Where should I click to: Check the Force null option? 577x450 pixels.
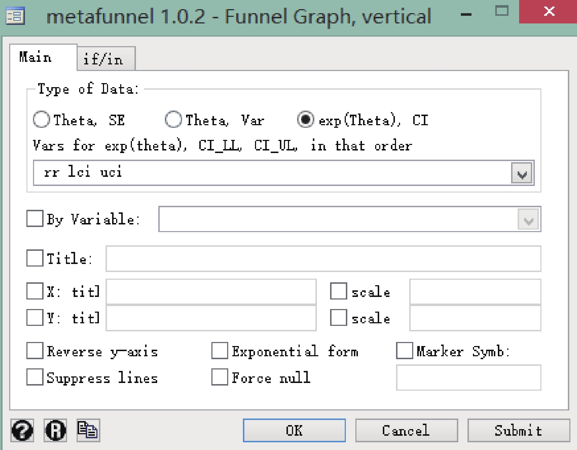pos(220,377)
